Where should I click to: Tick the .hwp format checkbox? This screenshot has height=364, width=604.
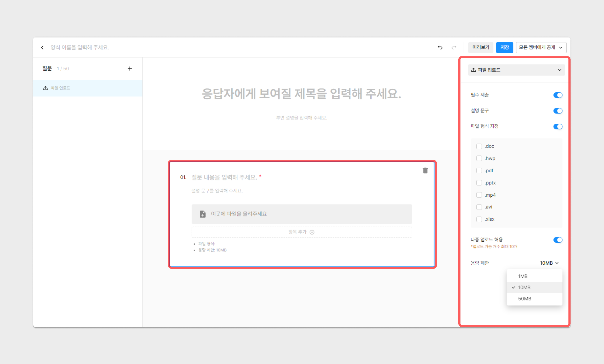(479, 158)
